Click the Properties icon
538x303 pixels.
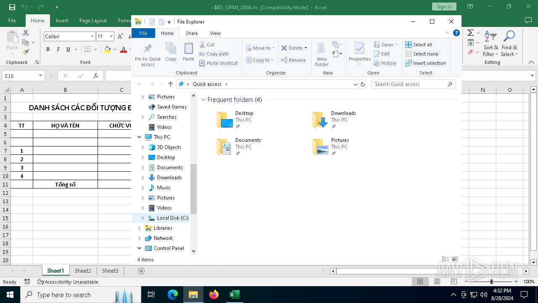coord(359,49)
